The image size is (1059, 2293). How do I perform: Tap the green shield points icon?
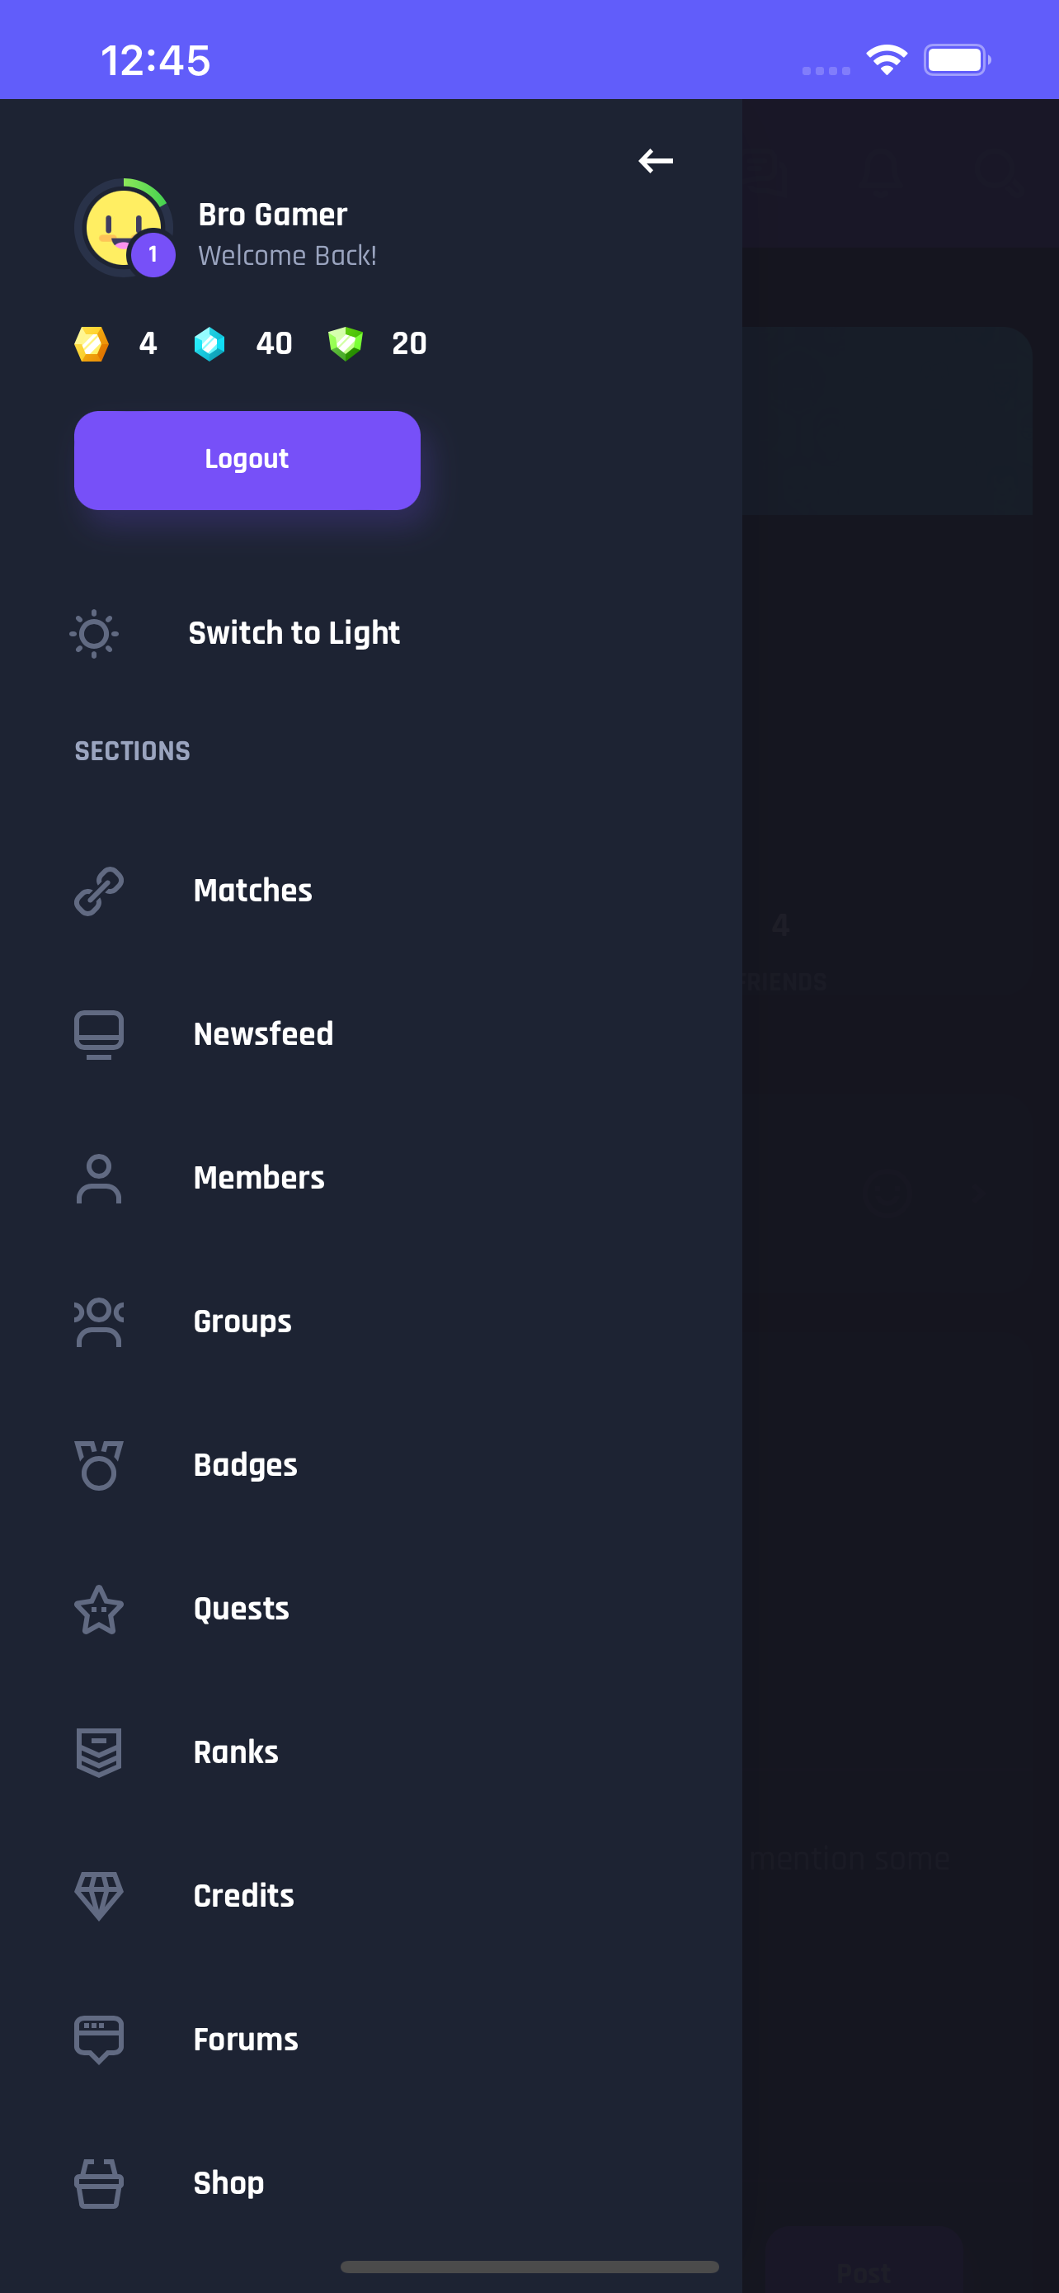pyautogui.click(x=345, y=343)
